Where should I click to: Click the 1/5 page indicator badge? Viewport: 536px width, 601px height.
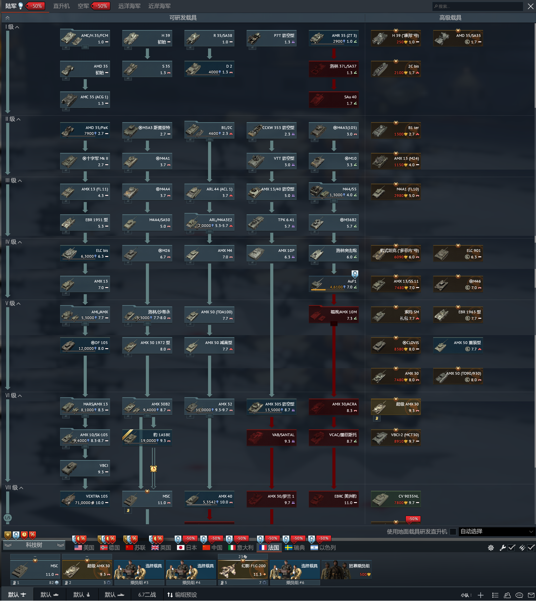pyautogui.click(x=8, y=518)
